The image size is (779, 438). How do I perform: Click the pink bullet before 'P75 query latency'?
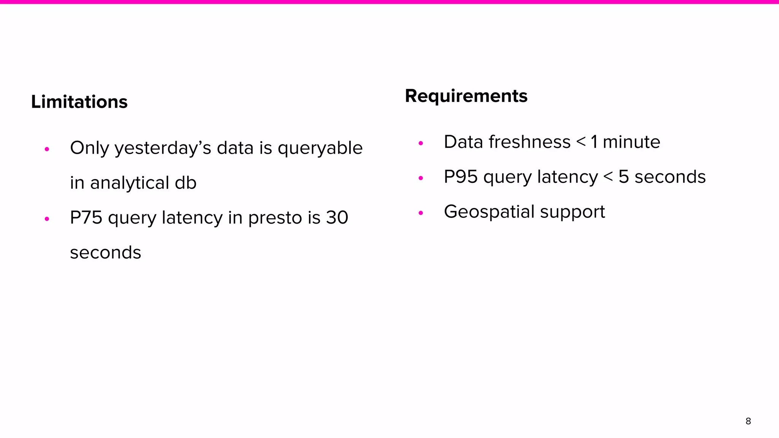47,219
